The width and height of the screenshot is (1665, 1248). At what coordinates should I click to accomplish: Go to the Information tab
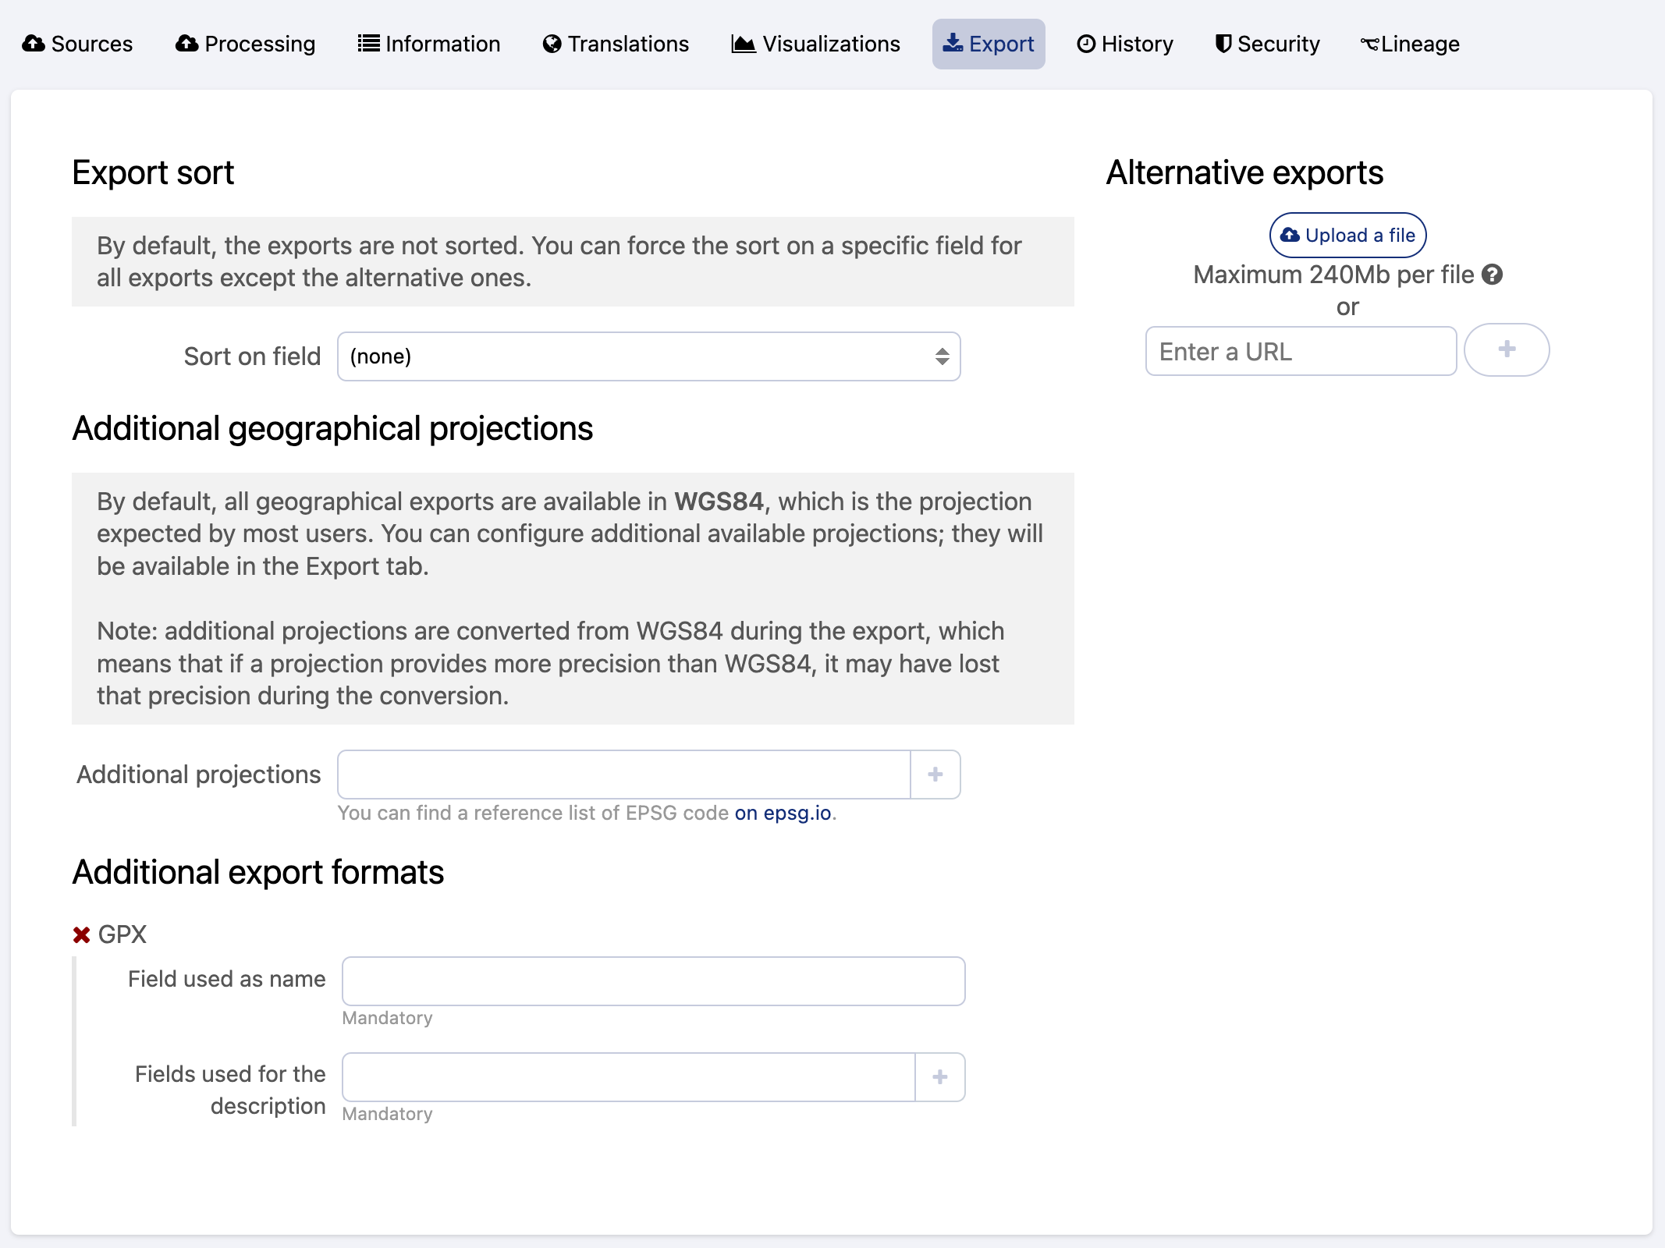pos(429,44)
